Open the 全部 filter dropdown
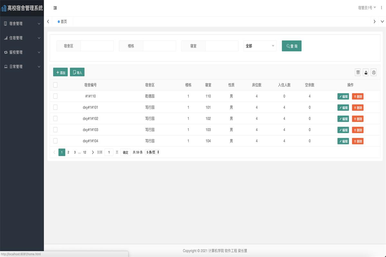This screenshot has width=386, height=257. tap(260, 46)
